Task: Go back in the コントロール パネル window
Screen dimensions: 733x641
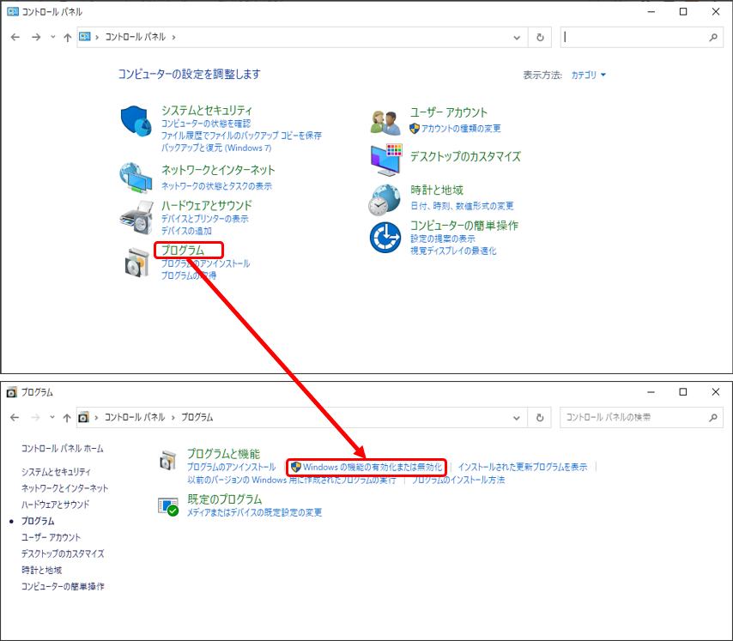Action: [15, 37]
